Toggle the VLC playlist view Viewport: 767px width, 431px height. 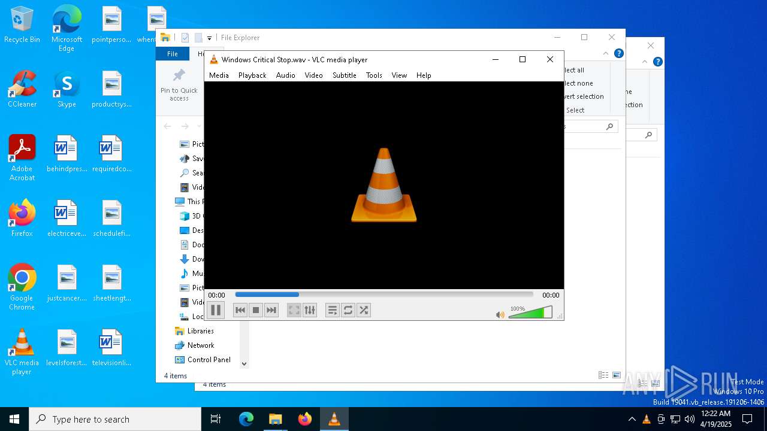(332, 310)
